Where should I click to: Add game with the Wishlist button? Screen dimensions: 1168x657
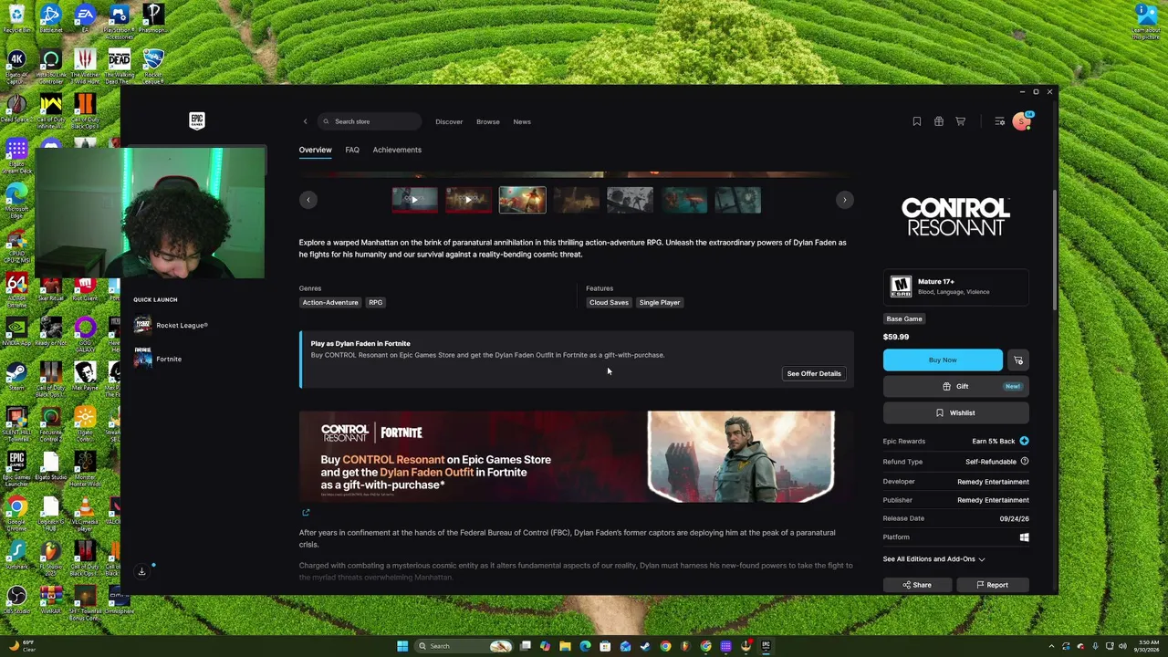(x=955, y=413)
